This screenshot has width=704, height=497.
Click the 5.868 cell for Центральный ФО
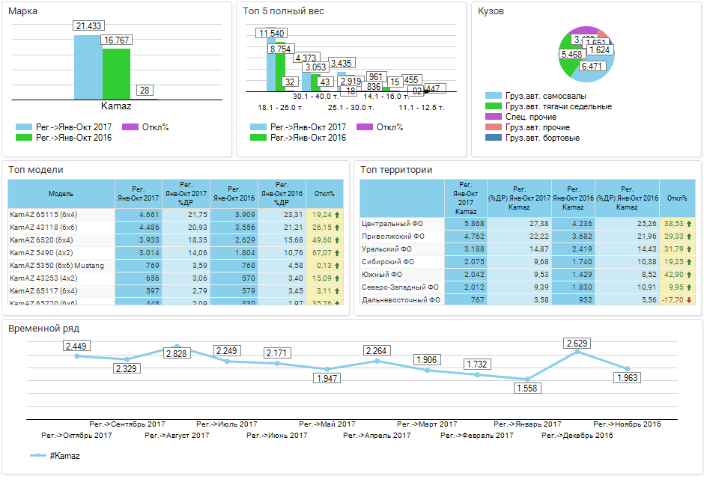click(x=466, y=223)
